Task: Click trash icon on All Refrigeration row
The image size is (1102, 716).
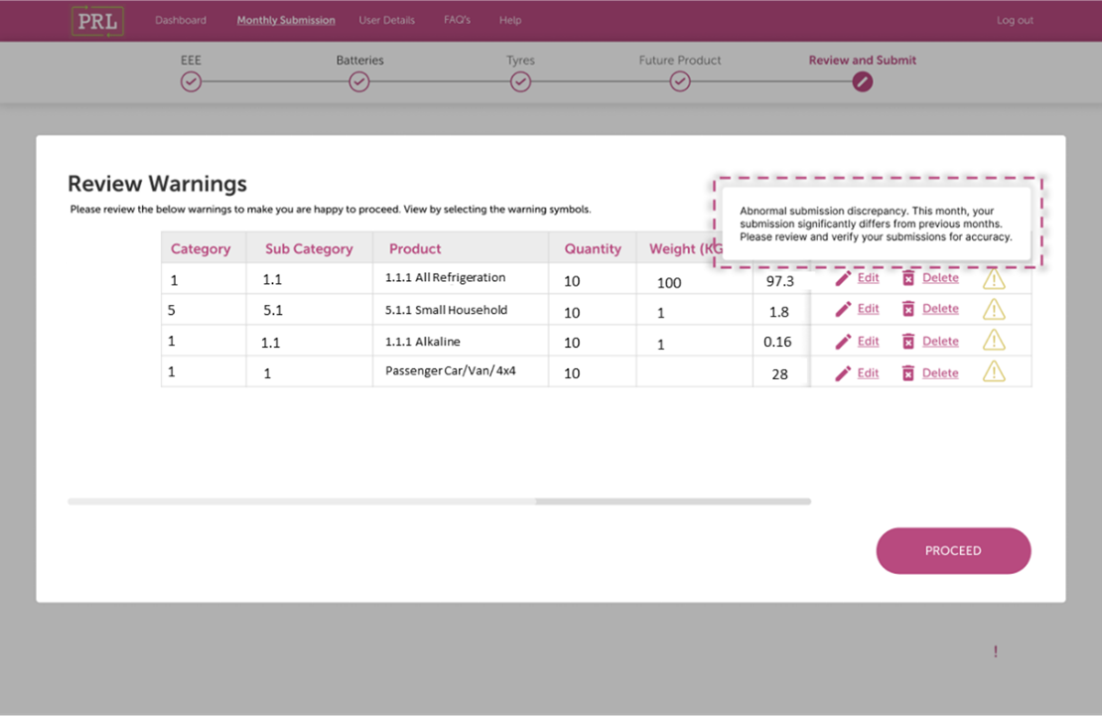Action: coord(907,279)
